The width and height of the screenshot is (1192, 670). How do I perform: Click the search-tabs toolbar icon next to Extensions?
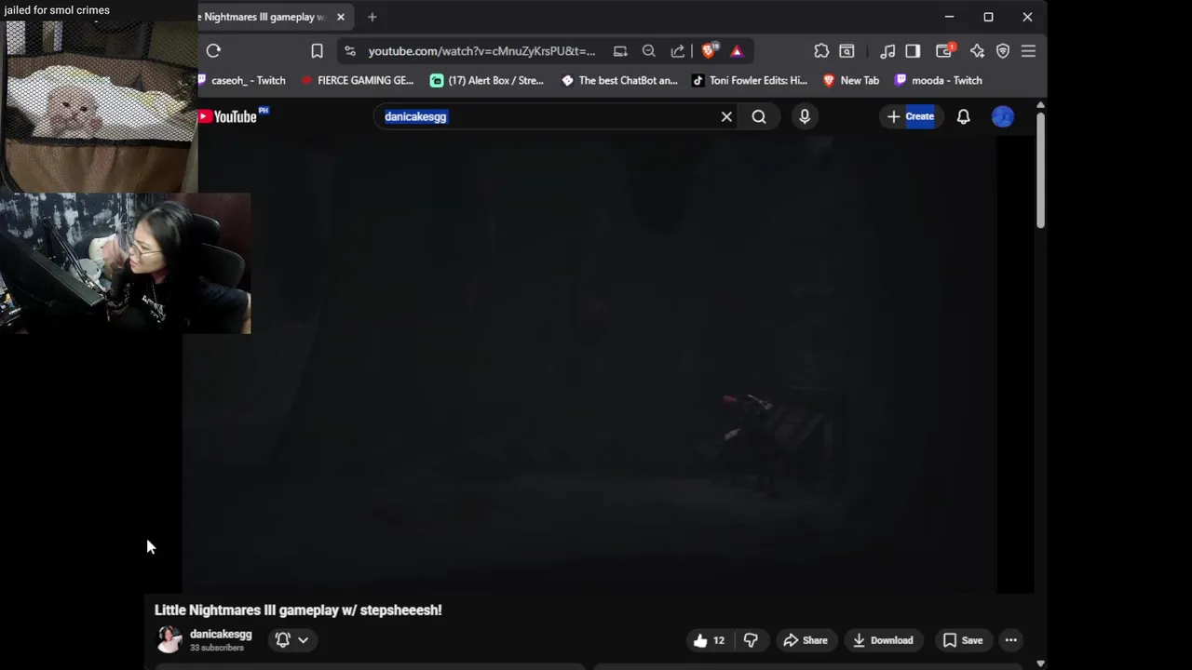coord(847,51)
